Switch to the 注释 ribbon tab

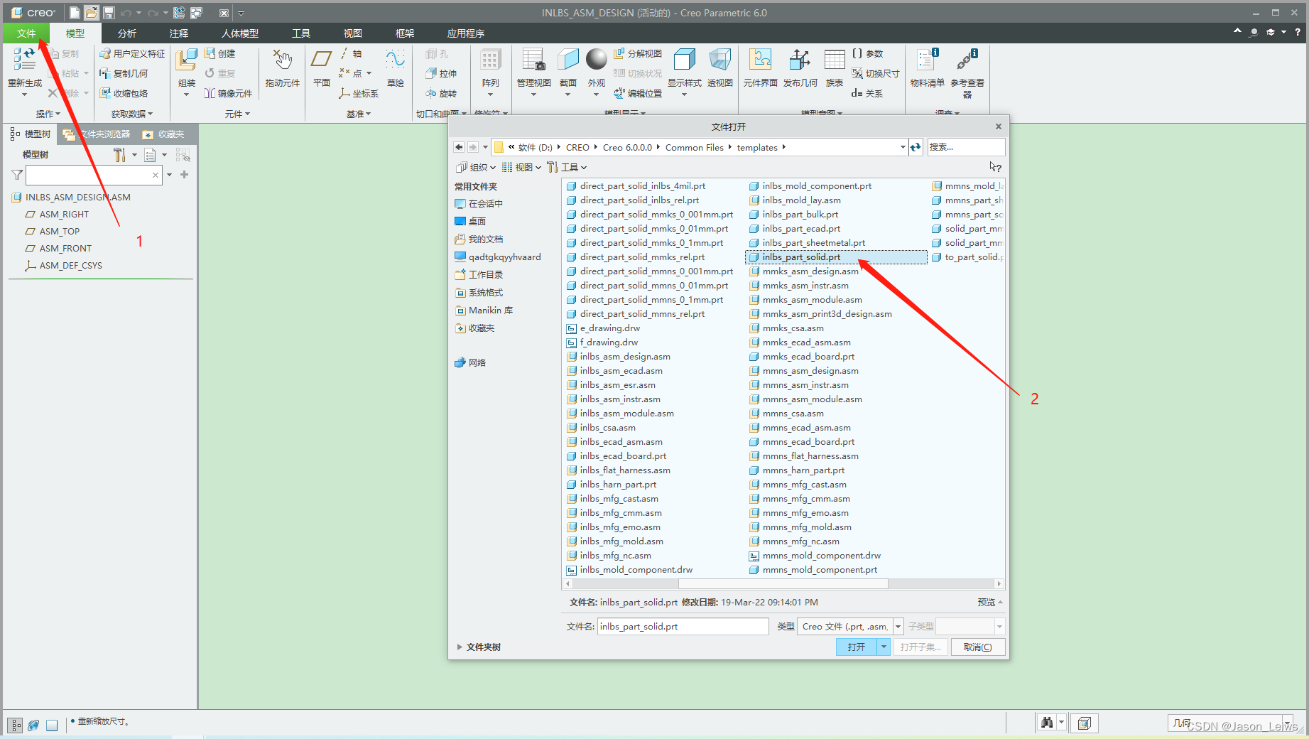point(179,33)
